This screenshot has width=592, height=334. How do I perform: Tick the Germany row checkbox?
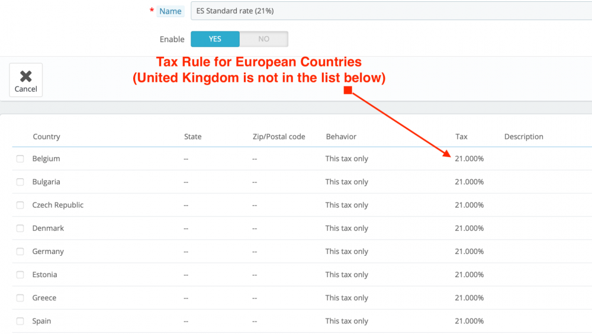tap(20, 252)
